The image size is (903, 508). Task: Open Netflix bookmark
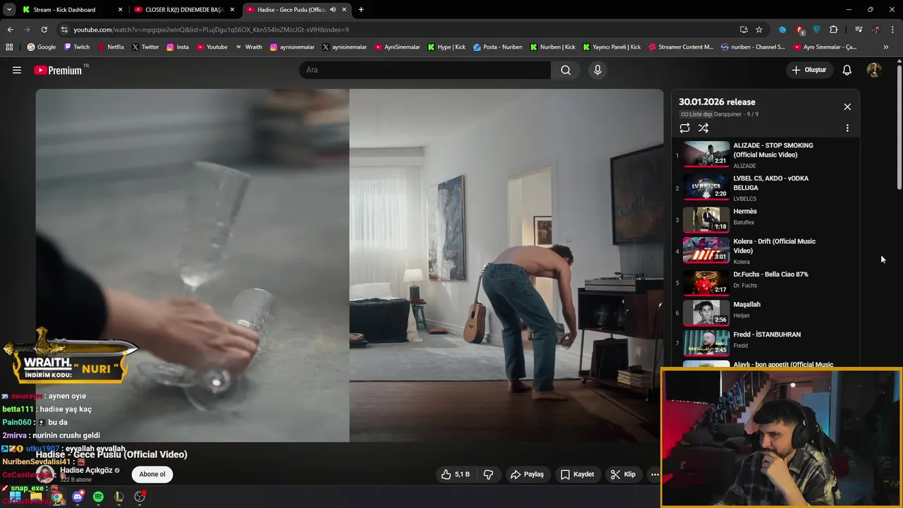tap(111, 47)
